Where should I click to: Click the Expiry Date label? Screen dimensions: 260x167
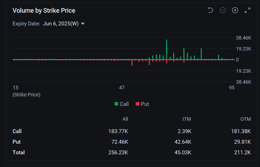point(26,24)
